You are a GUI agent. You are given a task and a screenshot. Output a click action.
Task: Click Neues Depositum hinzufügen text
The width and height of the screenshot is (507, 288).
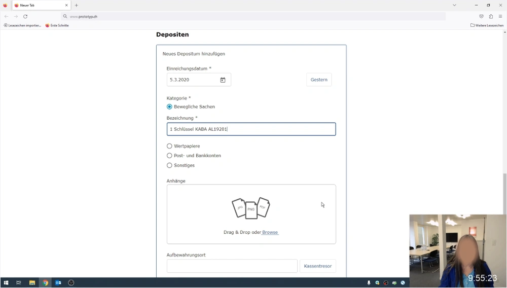point(194,54)
